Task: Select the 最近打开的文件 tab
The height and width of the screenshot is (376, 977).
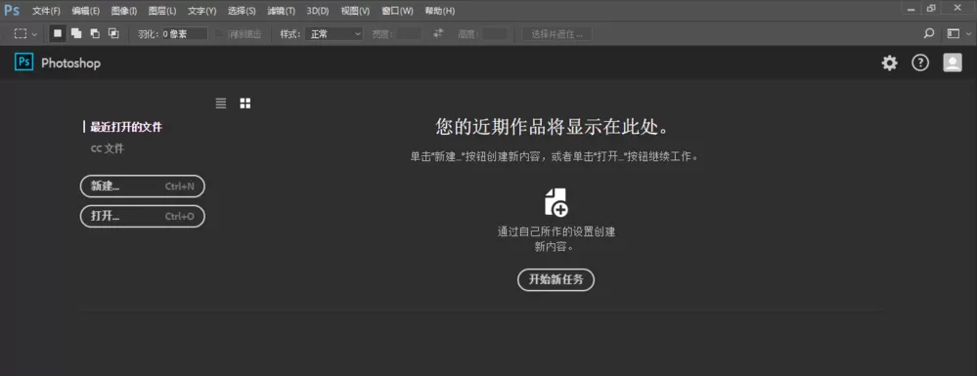Action: tap(126, 127)
